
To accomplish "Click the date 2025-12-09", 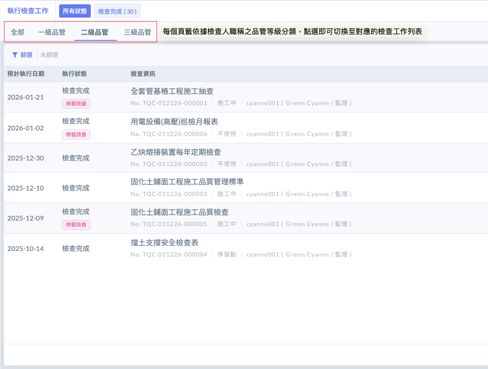I will pyautogui.click(x=26, y=218).
